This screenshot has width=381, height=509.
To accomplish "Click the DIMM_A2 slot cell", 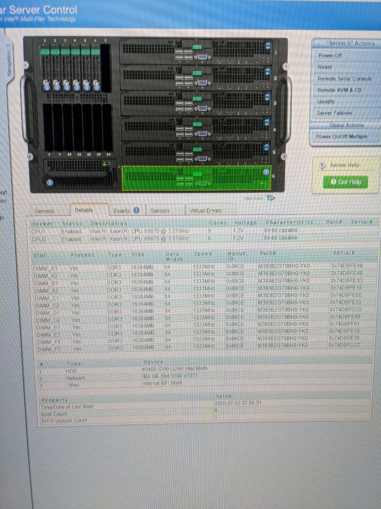I will [x=46, y=276].
